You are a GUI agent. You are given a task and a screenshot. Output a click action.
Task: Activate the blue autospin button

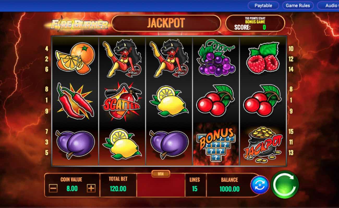260,185
